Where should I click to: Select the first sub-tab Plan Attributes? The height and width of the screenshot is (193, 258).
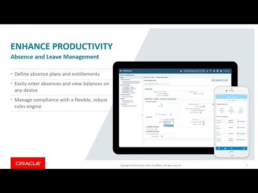point(149,99)
